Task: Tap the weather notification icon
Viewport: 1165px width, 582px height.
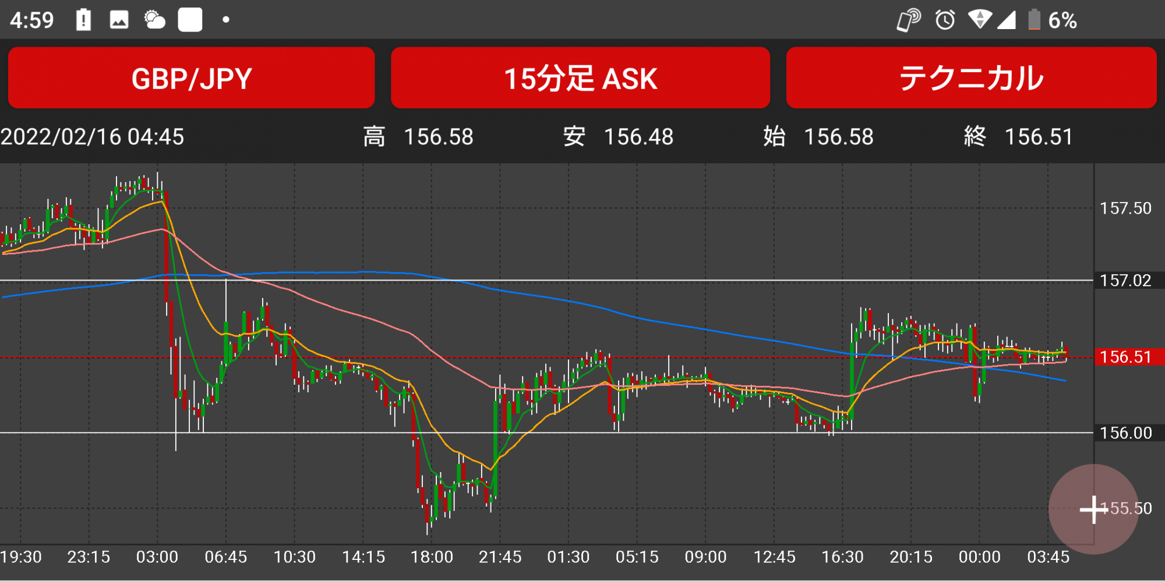Action: pyautogui.click(x=154, y=20)
